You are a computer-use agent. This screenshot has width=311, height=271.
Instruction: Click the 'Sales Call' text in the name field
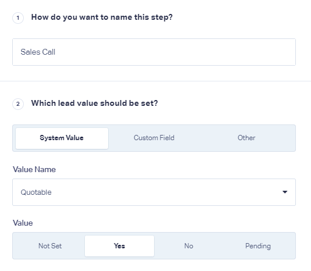pyautogui.click(x=38, y=52)
